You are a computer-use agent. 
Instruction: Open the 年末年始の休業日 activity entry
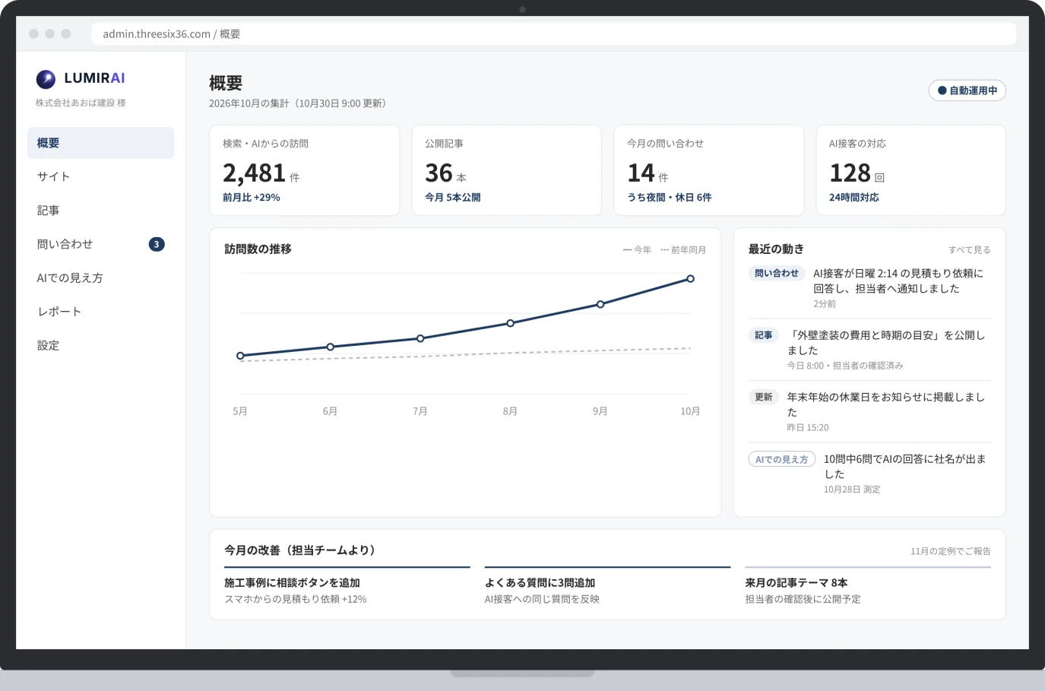(869, 411)
